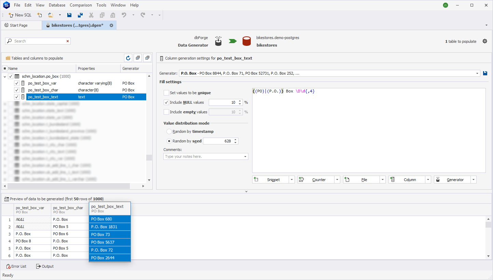Viewport: 493px width, 280px height.
Task: Click the Cut scissors icon
Action: (x=91, y=15)
